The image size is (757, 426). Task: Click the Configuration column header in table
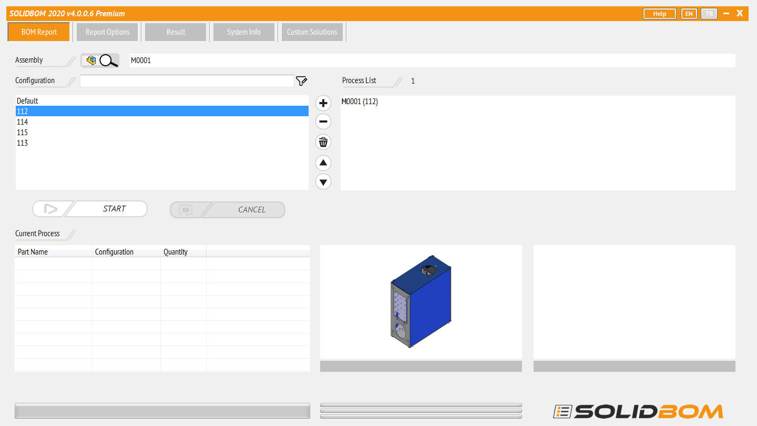click(x=126, y=252)
